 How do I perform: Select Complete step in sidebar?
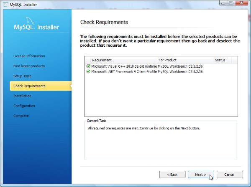(x=21, y=116)
